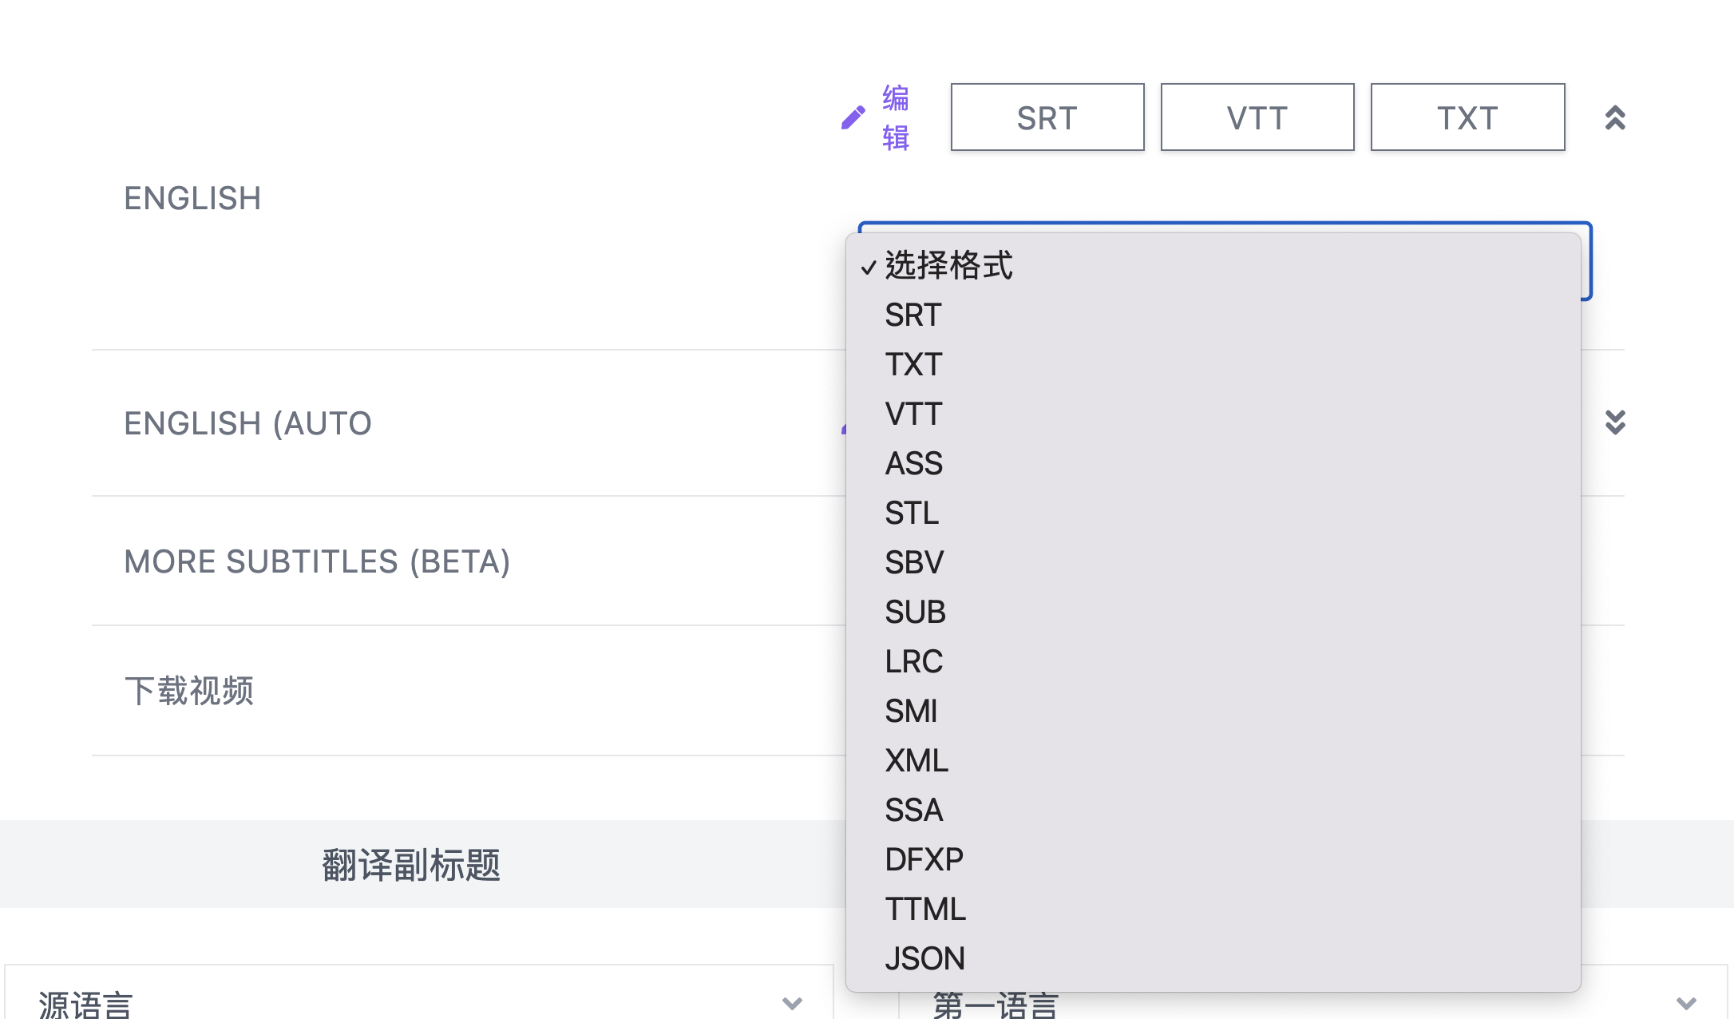
Task: Download subtitles via SRT button
Action: coord(1047,117)
